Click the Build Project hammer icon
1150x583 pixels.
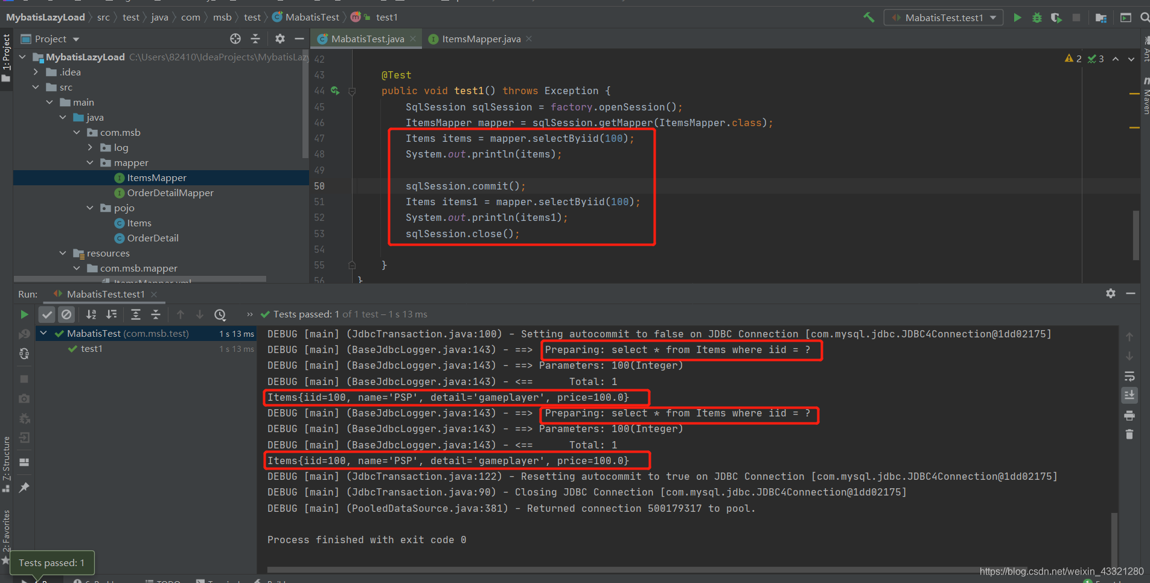click(869, 18)
